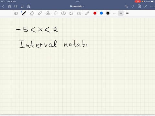Screen dimensions: 155x116
Task: Tap the battery status indicator
Action: point(152,1)
